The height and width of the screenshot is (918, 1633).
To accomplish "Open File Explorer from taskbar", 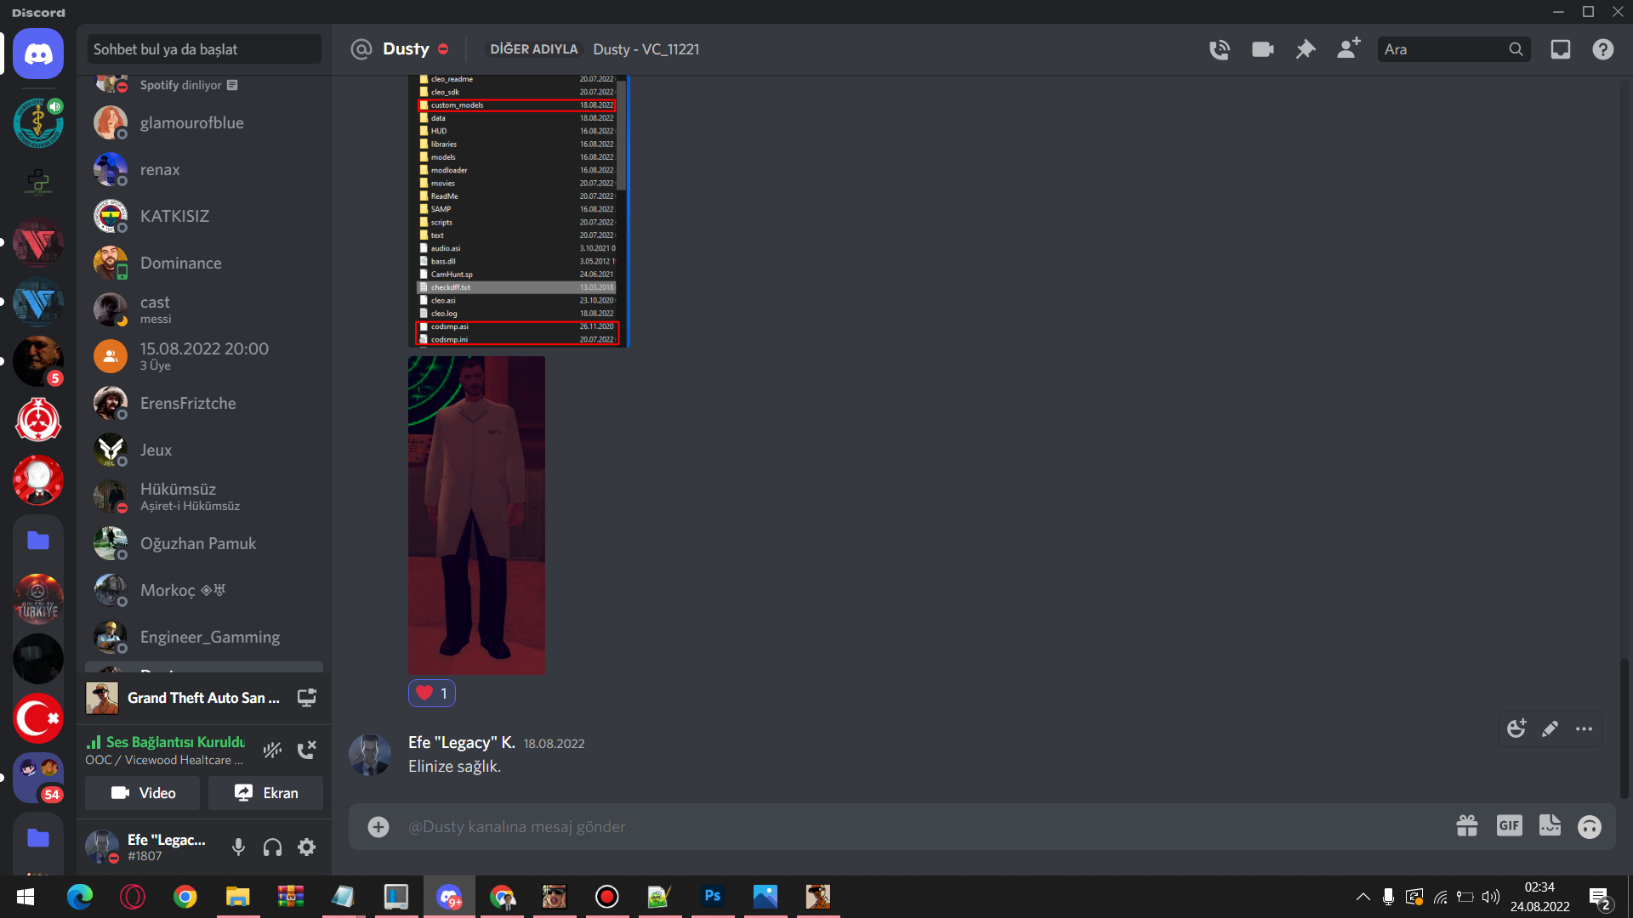I will click(x=237, y=897).
